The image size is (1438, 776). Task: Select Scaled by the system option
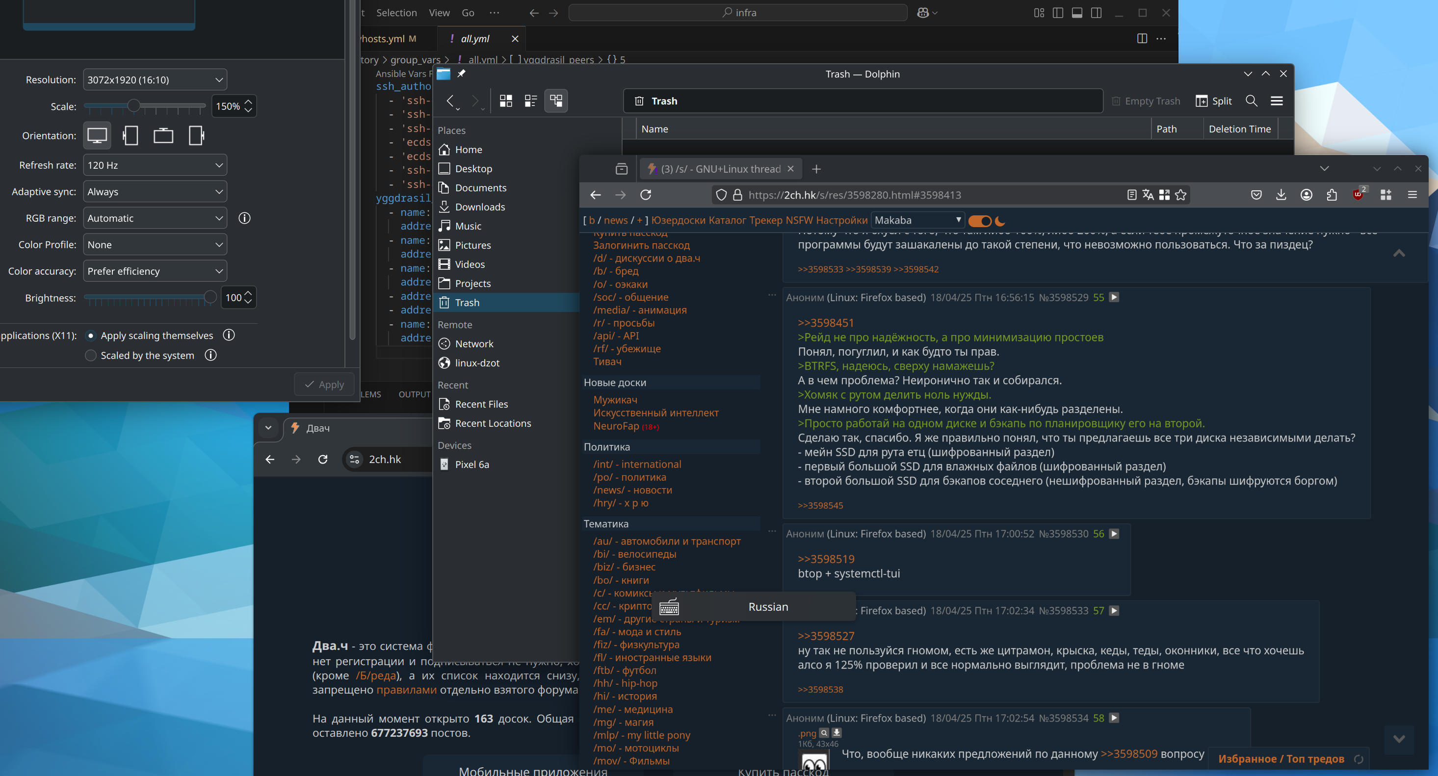tap(91, 356)
